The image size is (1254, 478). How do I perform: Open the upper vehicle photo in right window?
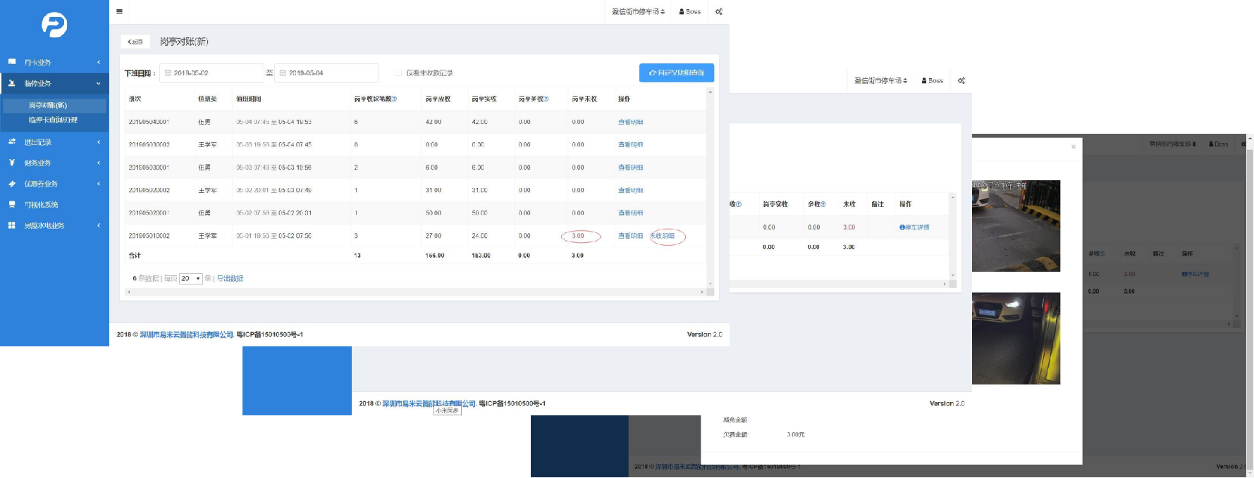pos(1016,226)
